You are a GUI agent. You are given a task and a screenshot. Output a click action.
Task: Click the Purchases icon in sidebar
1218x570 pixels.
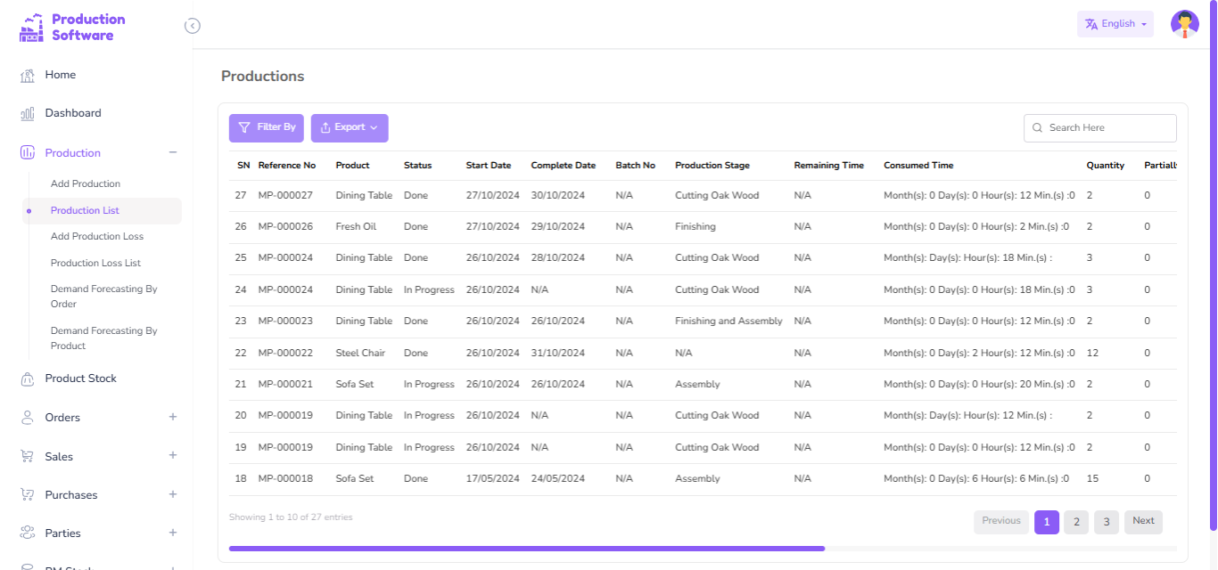point(28,495)
